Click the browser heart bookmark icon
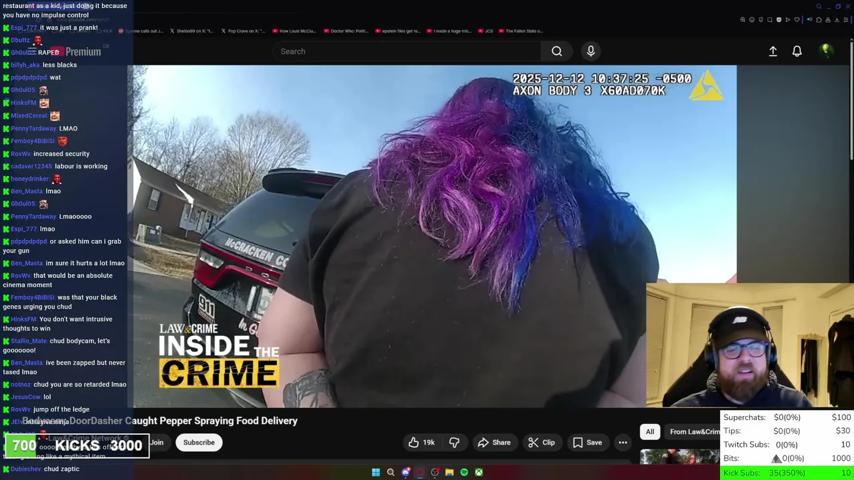This screenshot has height=480, width=854. coord(797,20)
